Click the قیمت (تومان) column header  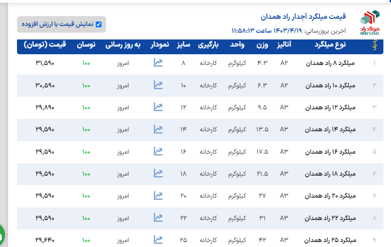45,45
